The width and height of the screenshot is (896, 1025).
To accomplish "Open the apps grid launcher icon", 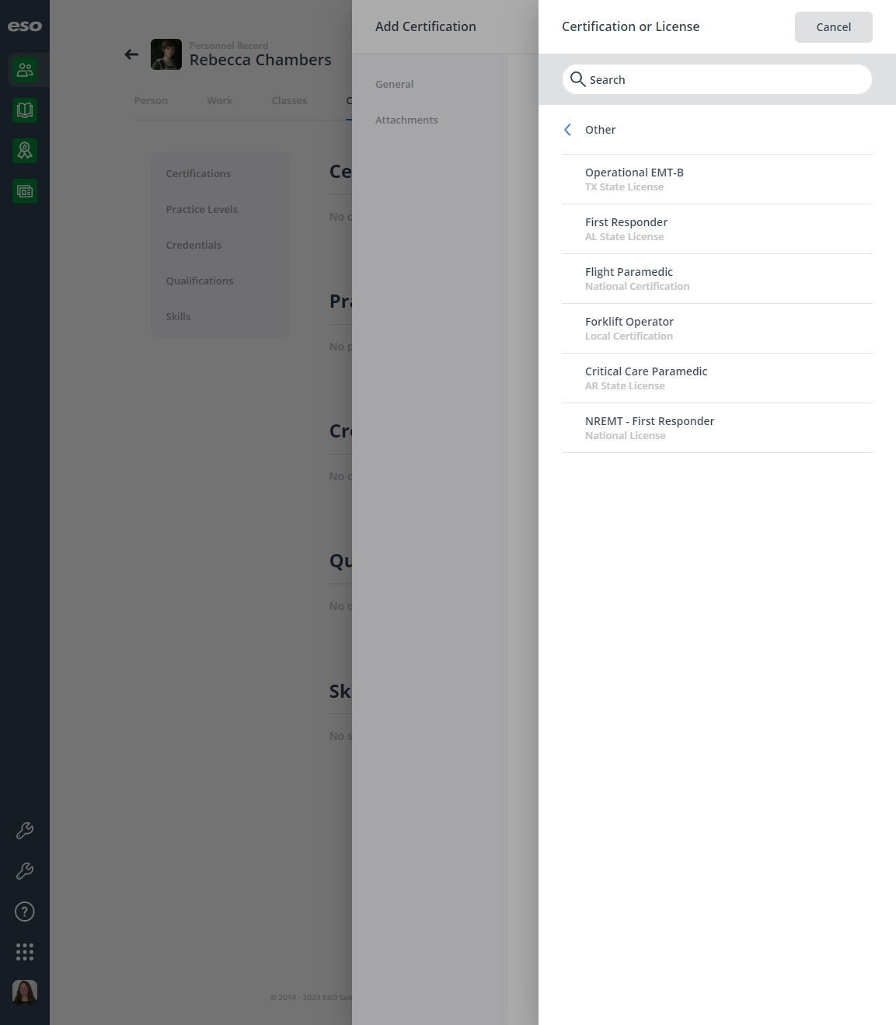I will click(x=25, y=952).
